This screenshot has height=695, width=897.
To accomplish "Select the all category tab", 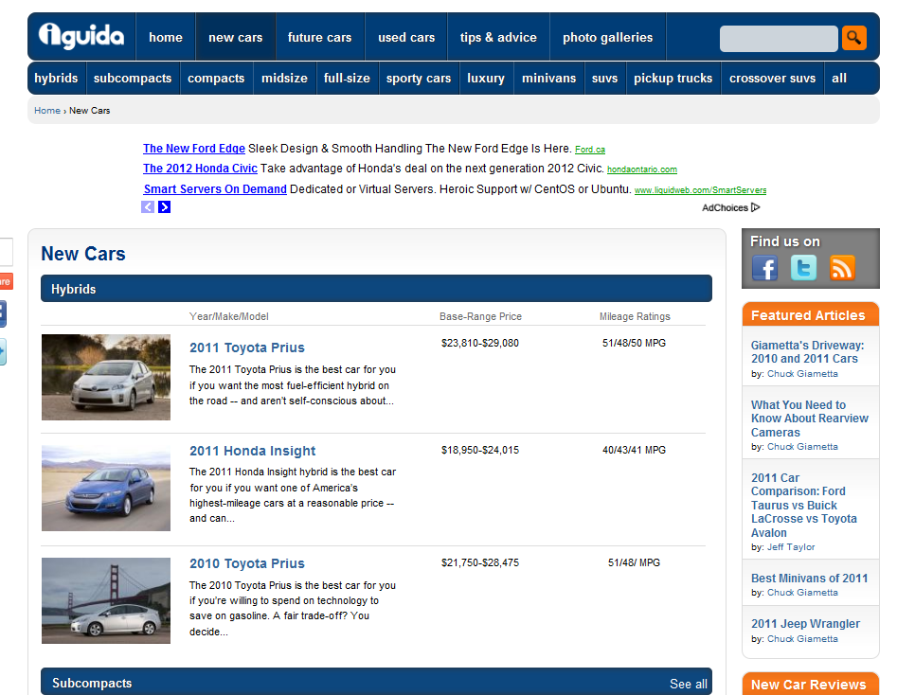I will click(x=838, y=79).
